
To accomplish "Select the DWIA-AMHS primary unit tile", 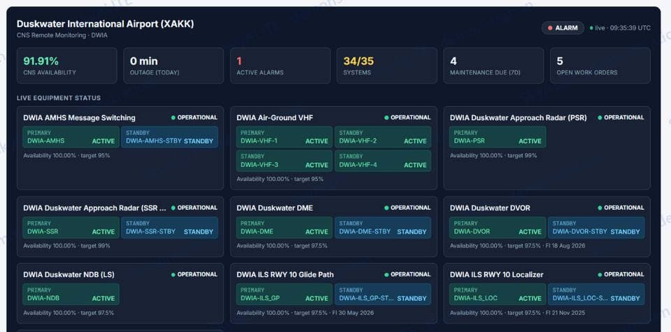I will coord(71,137).
